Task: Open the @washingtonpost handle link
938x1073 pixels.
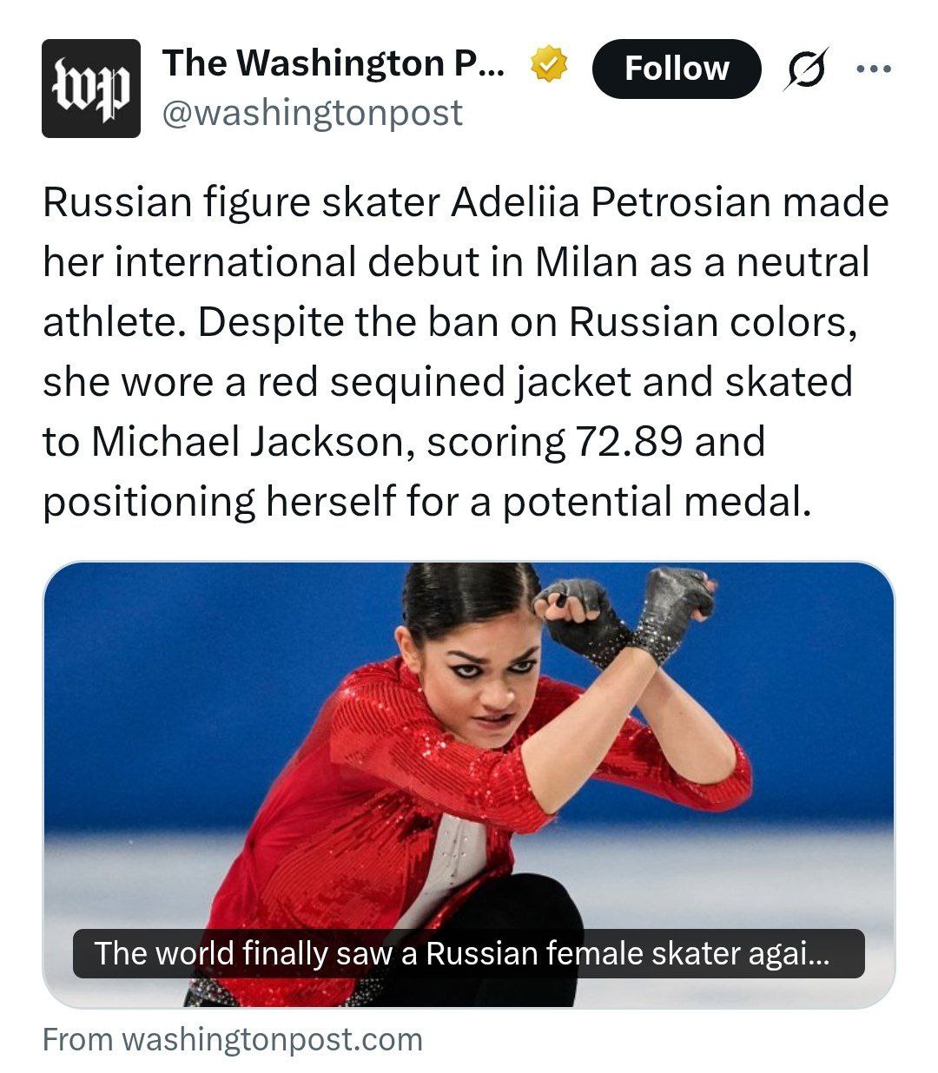Action: pyautogui.click(x=313, y=113)
